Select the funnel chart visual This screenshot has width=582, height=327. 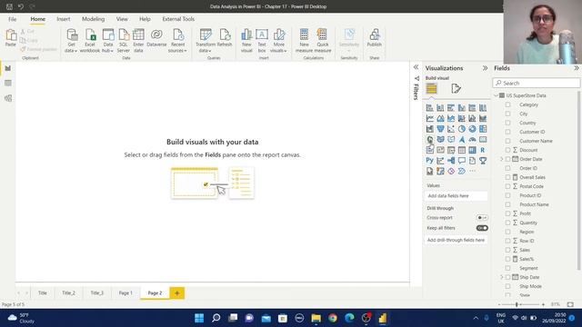[440, 129]
